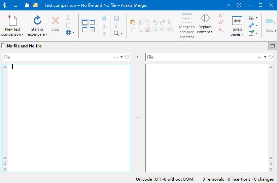Viewport: 277px width, 183px height.
Task: Collapse the ribbon with the chevron-up button
Action: tap(228, 5)
